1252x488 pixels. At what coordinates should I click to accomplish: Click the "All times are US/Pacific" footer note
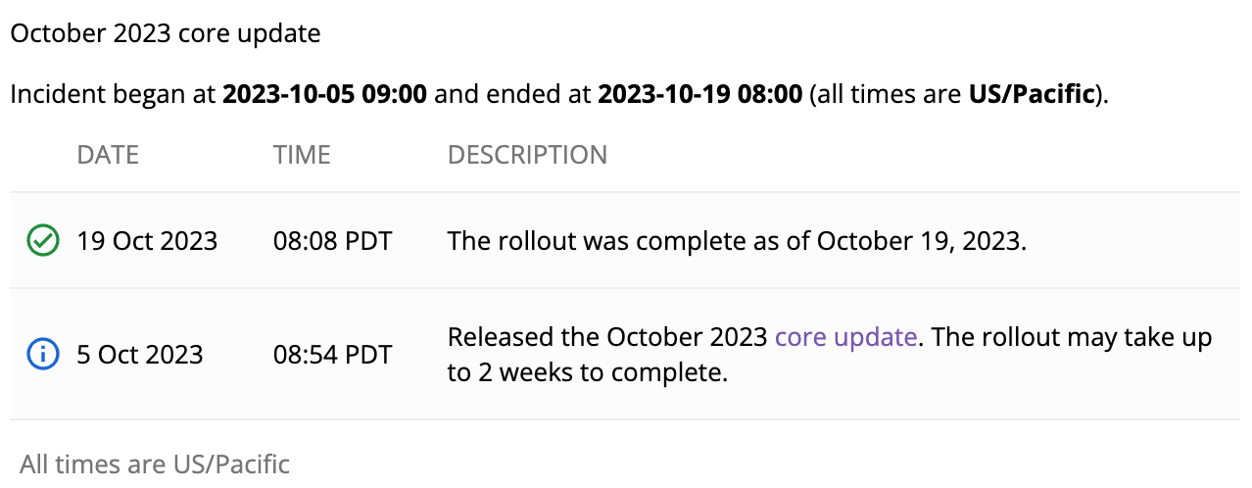point(155,464)
